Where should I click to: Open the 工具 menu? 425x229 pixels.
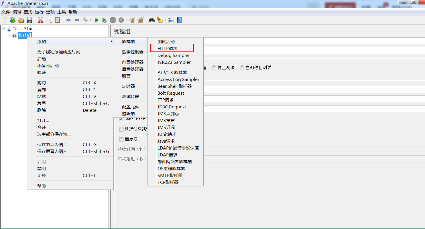(x=62, y=12)
